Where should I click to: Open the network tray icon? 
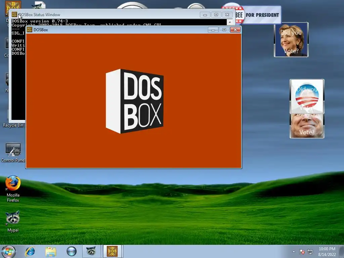310,252
